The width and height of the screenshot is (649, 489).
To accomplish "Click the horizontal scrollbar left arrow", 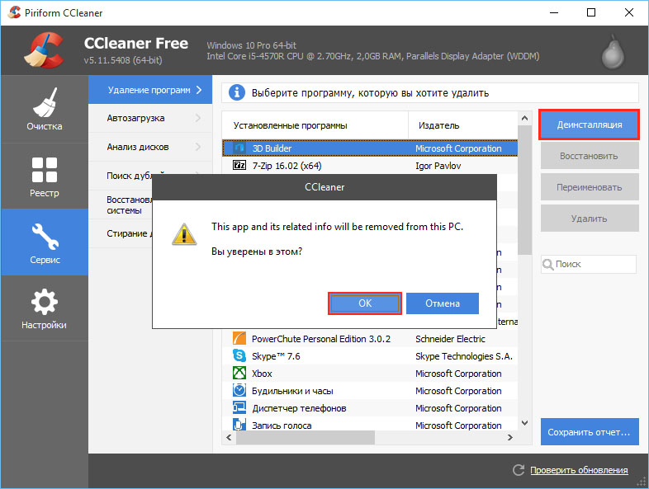I will coord(229,437).
